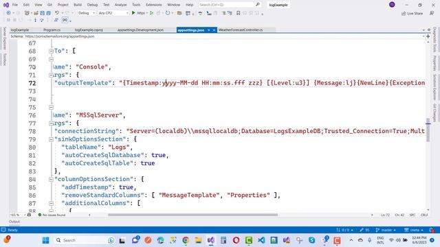Screen dimensions: 440x247
Task: Collapse the additionalColumns block at line 87
Action: point(51,203)
